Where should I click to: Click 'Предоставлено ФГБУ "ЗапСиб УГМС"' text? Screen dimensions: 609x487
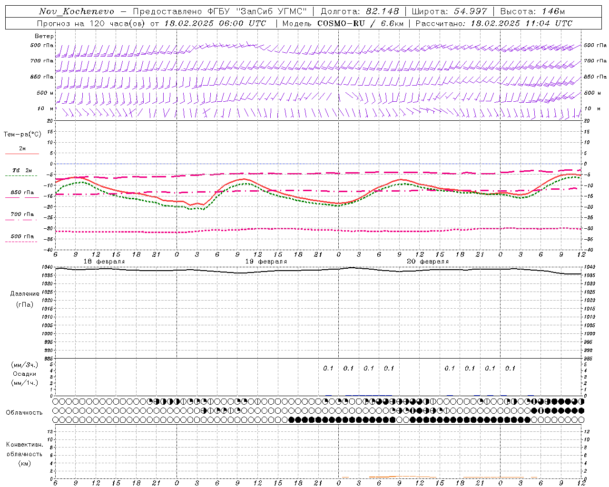(x=220, y=11)
